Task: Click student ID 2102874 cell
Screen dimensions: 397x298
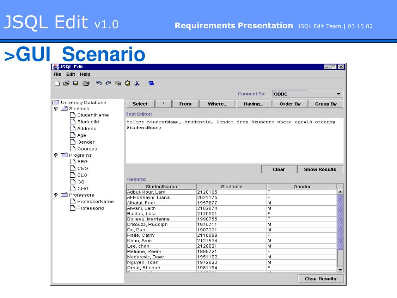Action: pyautogui.click(x=232, y=208)
